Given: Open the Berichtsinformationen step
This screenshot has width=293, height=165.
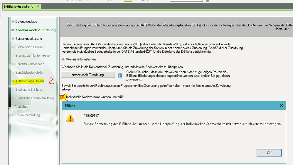Looking at the screenshot, I should click(30, 64).
